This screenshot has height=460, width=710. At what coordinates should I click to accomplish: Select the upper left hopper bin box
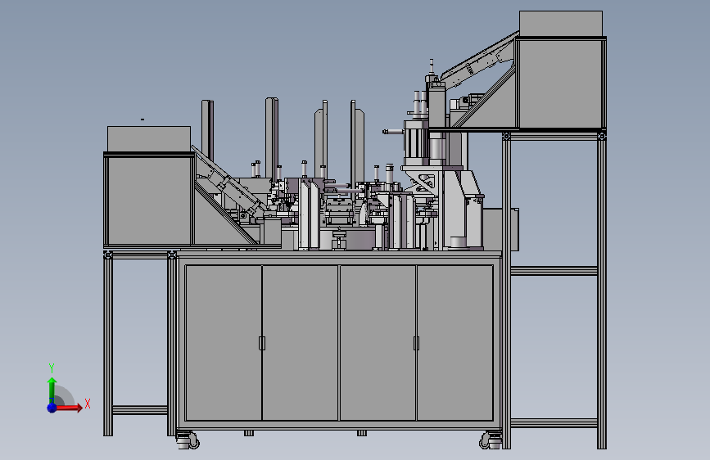148,138
